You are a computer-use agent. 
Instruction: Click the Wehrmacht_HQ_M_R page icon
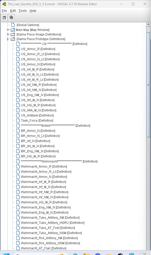pos(18,202)
